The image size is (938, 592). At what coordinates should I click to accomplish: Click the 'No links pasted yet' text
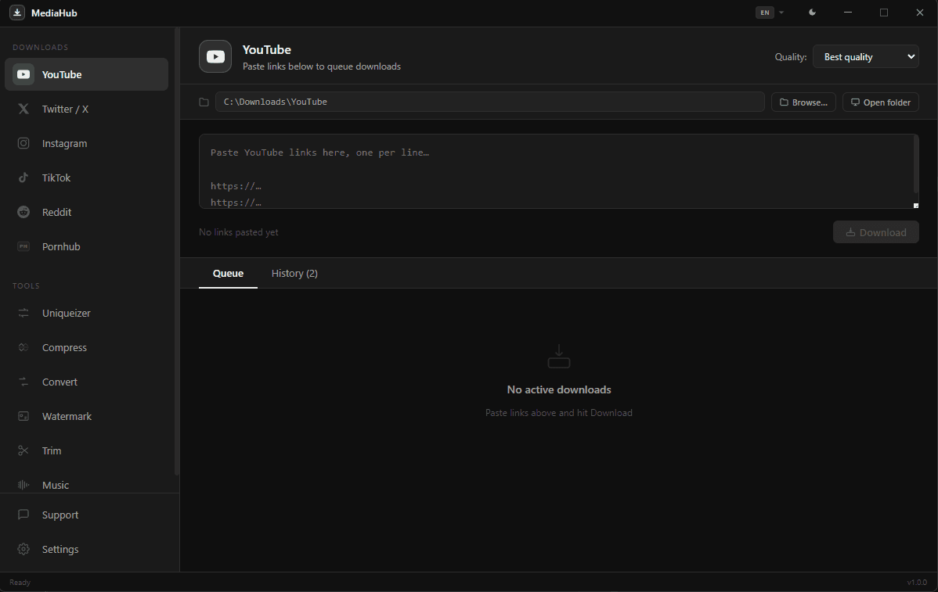(x=239, y=232)
